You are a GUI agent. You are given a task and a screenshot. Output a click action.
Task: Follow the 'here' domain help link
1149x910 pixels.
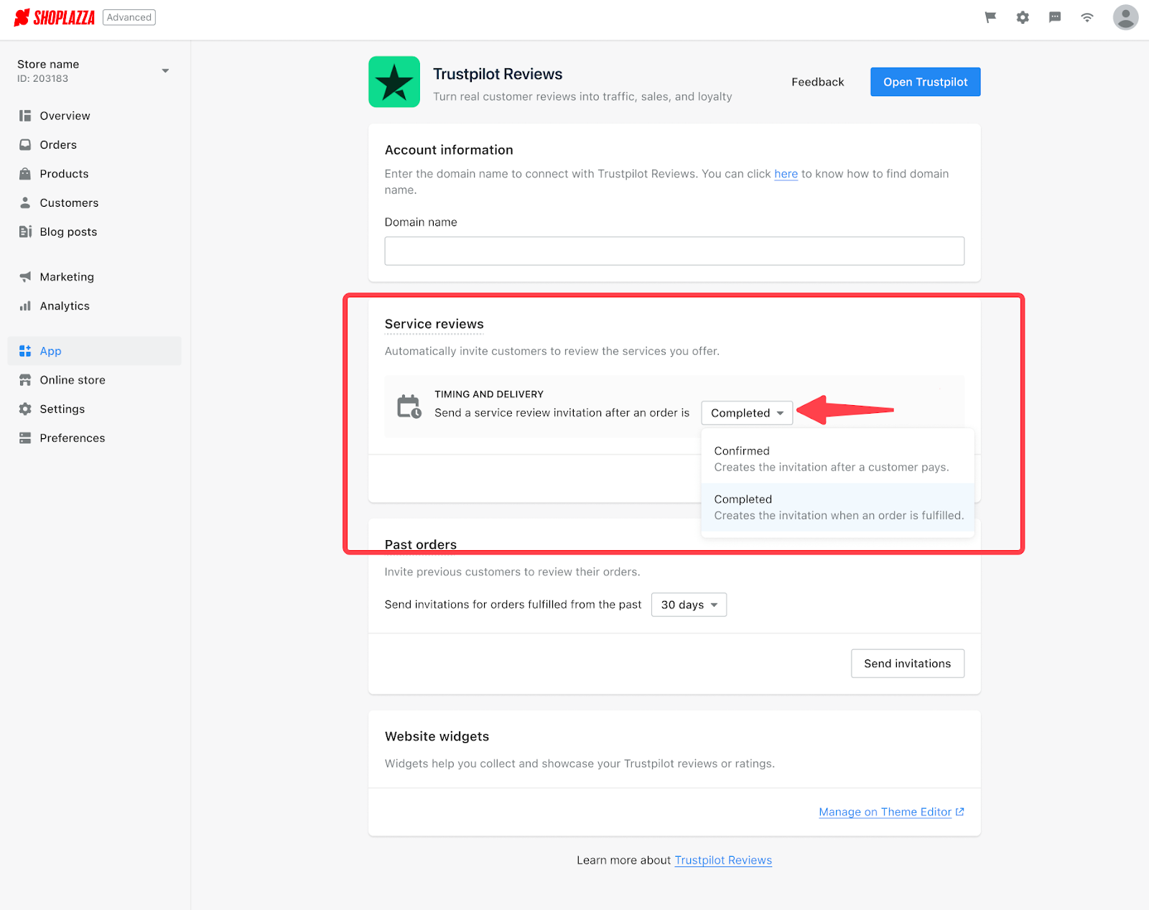pos(786,174)
